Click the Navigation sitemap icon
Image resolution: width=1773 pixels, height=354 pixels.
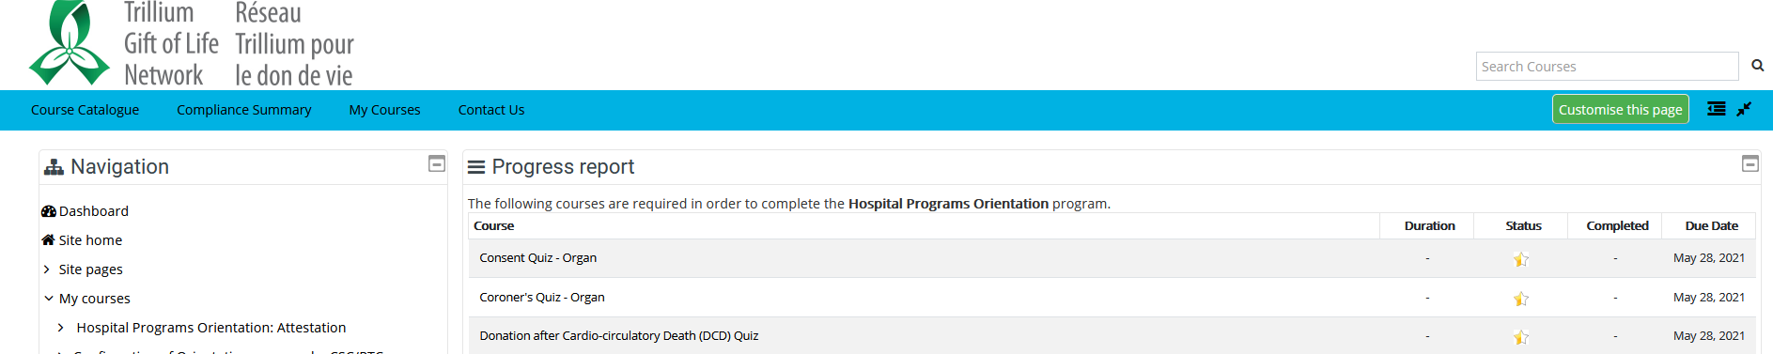[x=54, y=167]
